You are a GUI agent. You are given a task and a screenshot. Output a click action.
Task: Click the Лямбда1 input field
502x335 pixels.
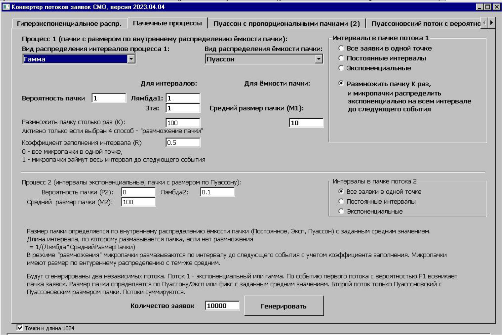pyautogui.click(x=183, y=98)
